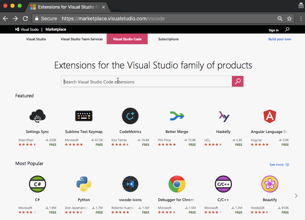Click publisher name HookyQR

click(258, 208)
